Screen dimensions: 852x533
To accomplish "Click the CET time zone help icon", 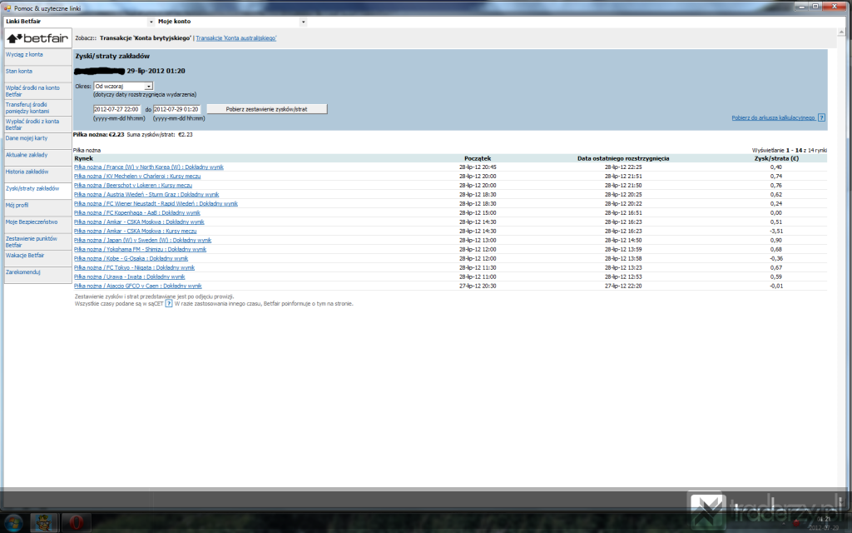I will (169, 303).
